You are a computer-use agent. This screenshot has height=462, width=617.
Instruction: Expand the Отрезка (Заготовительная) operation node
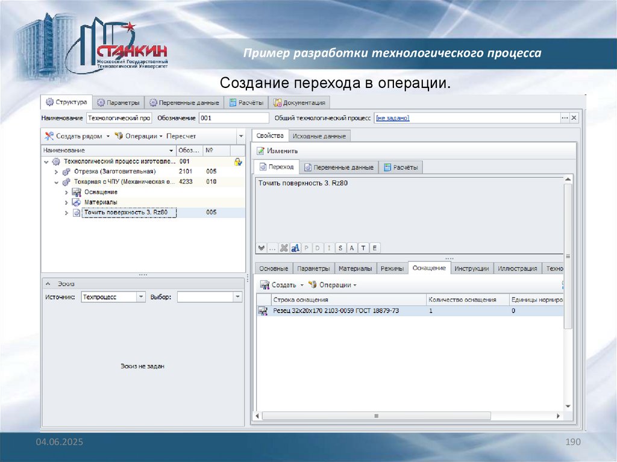point(55,172)
